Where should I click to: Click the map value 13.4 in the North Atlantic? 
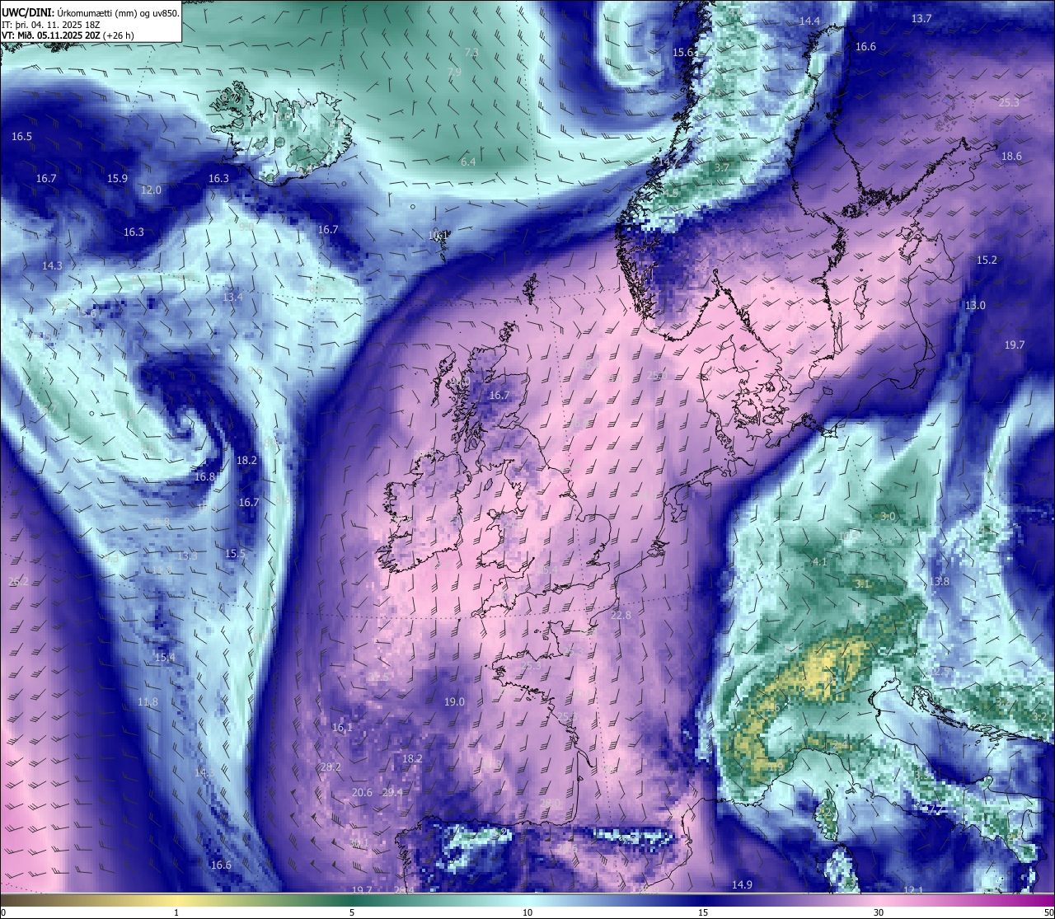[x=232, y=297]
